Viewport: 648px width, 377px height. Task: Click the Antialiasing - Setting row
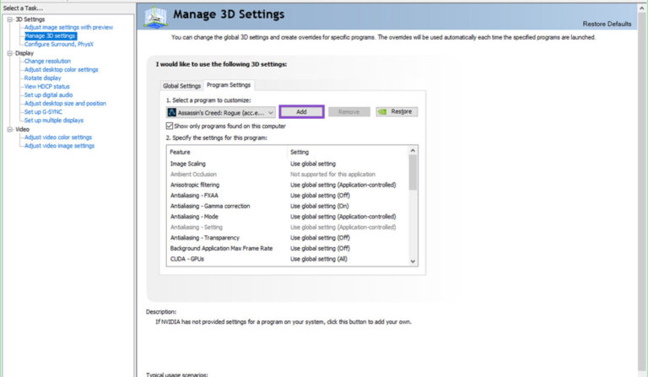coord(288,228)
